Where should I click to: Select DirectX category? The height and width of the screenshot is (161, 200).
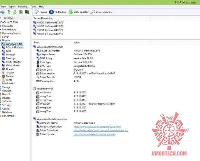[x=6, y=94]
